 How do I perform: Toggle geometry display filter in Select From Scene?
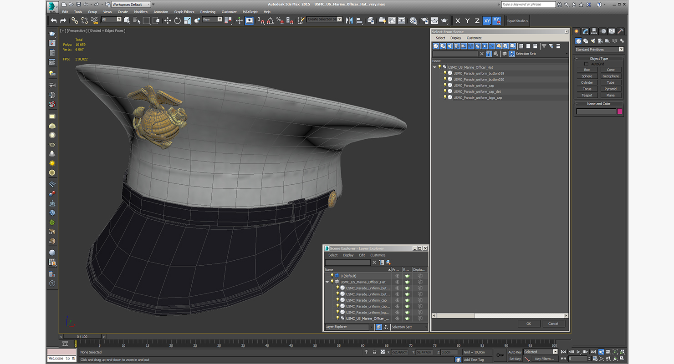coord(435,46)
